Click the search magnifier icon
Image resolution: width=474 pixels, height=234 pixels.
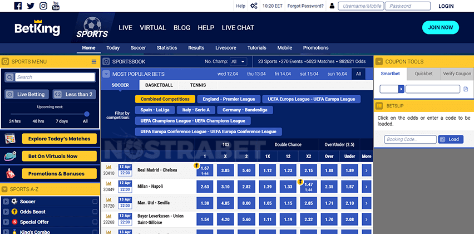point(9,77)
